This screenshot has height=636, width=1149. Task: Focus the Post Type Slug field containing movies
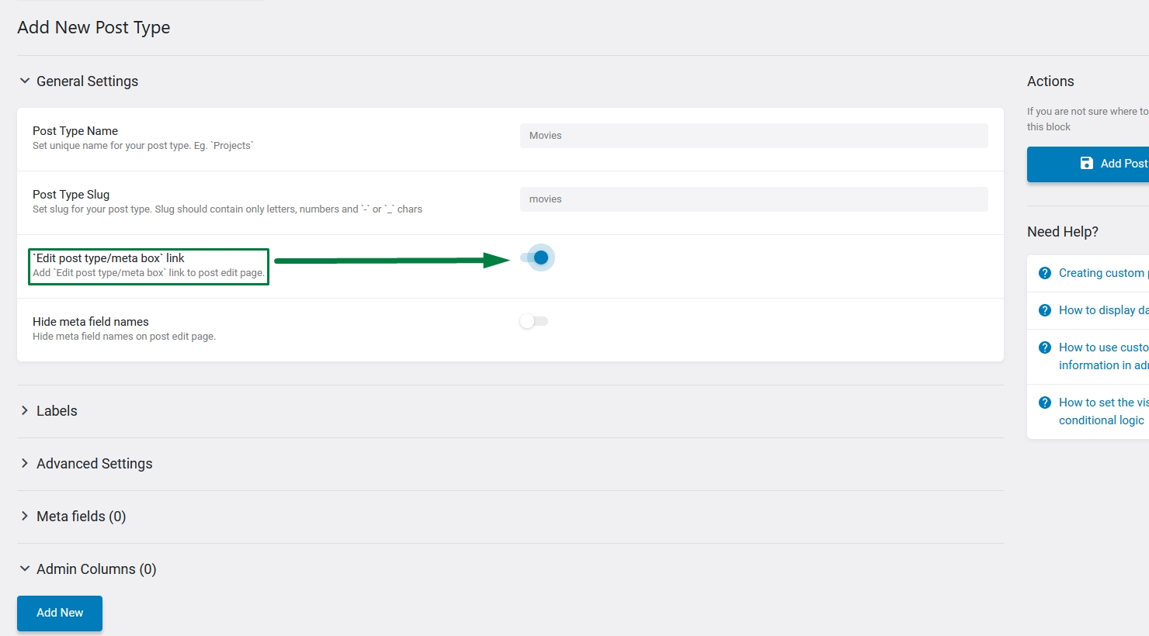[x=754, y=199]
